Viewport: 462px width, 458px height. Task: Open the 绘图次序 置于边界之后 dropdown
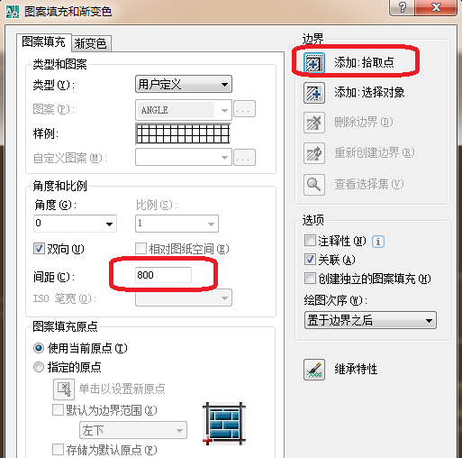[370, 320]
